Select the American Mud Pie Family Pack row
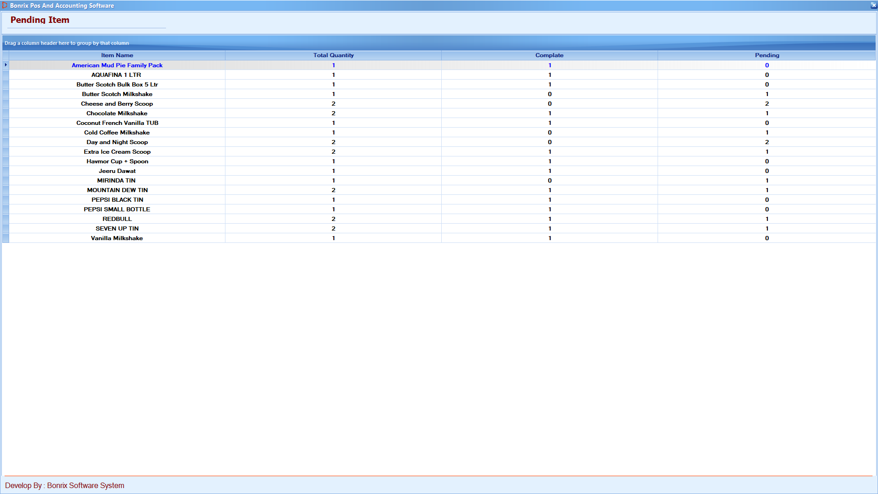This screenshot has height=494, width=878. click(x=117, y=65)
